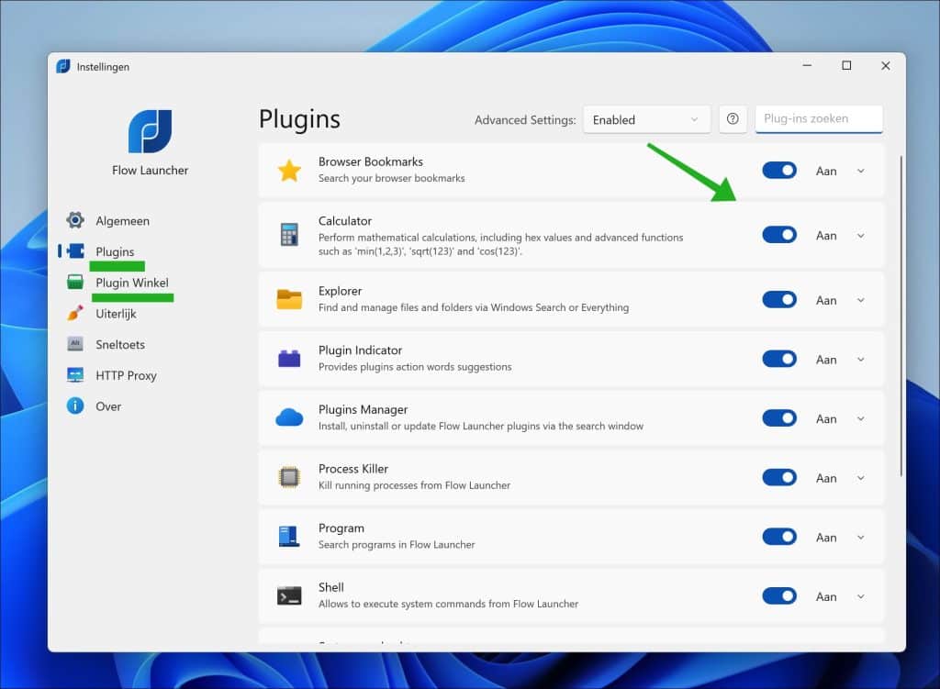Close the Instellingen window

[x=886, y=65]
